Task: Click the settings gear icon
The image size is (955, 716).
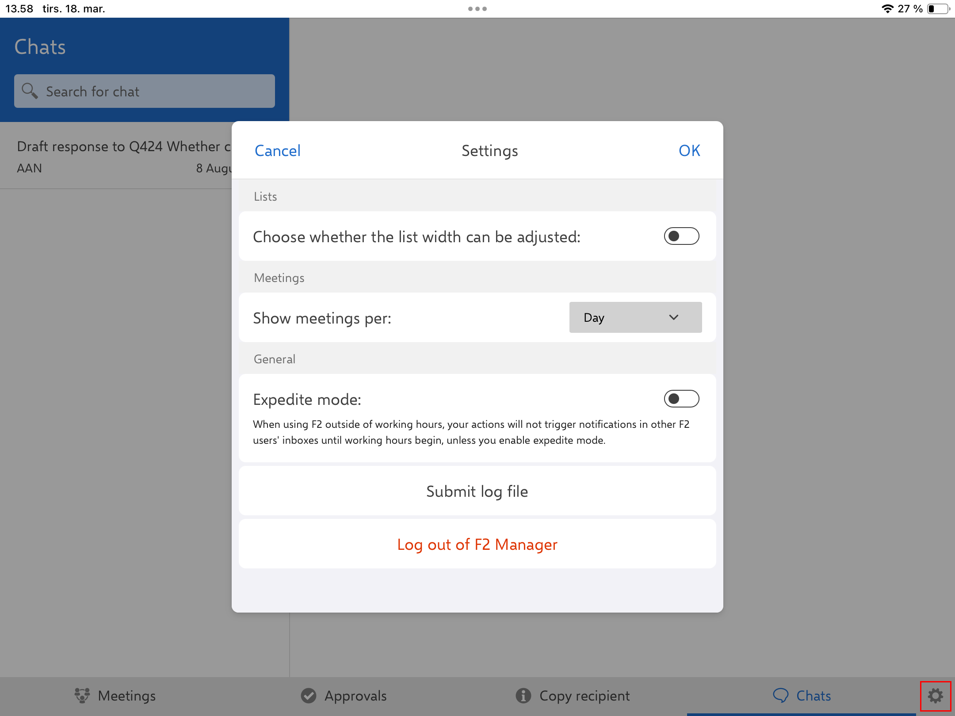Action: [935, 696]
